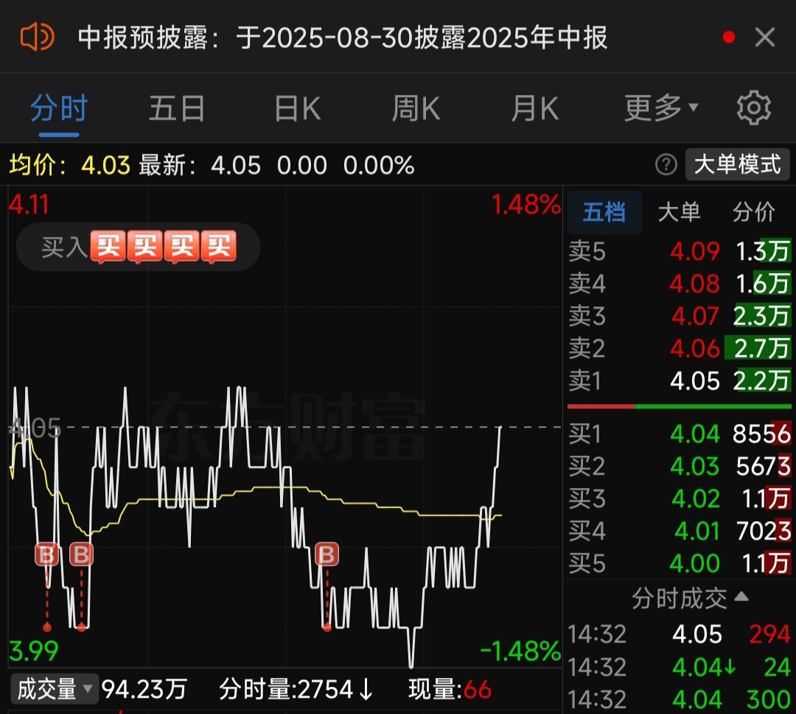
Task: Open chart settings gear icon
Action: point(754,107)
